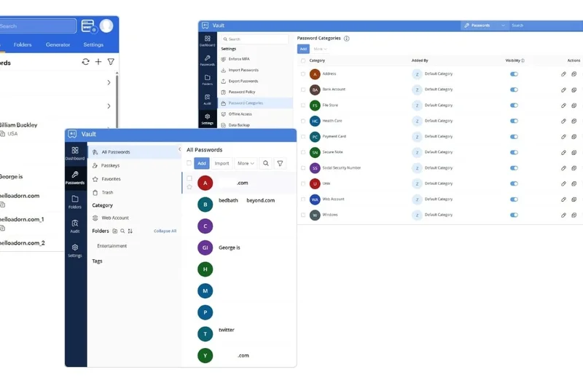The image size is (583, 388).
Task: Check the box for the Health Care row
Action: [x=303, y=121]
